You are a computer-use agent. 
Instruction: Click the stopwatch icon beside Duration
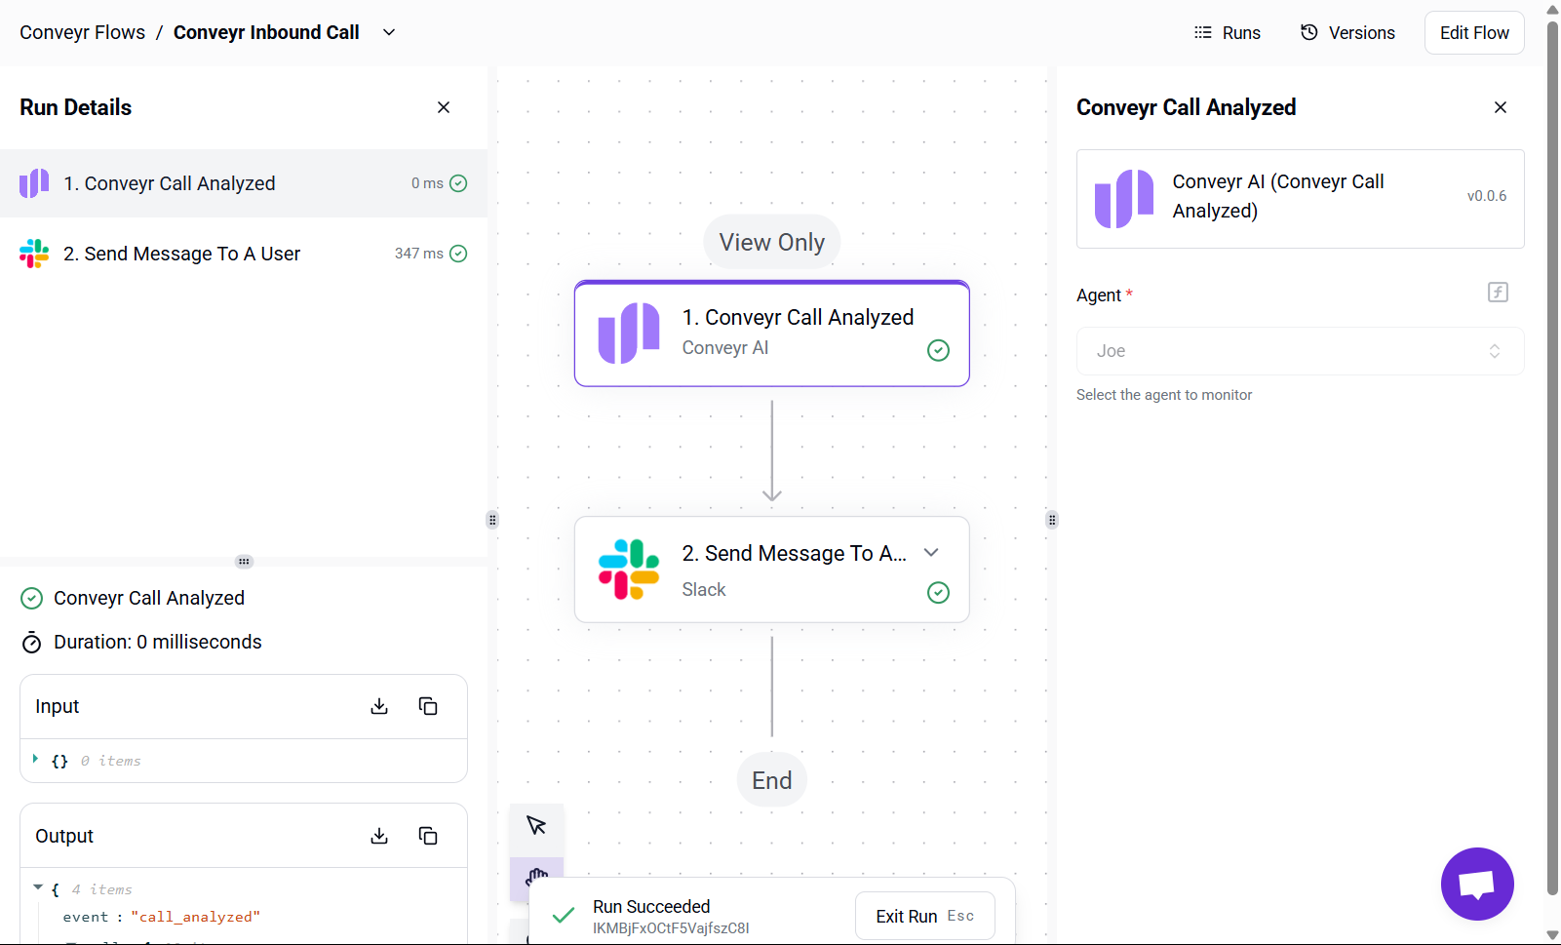click(x=31, y=642)
